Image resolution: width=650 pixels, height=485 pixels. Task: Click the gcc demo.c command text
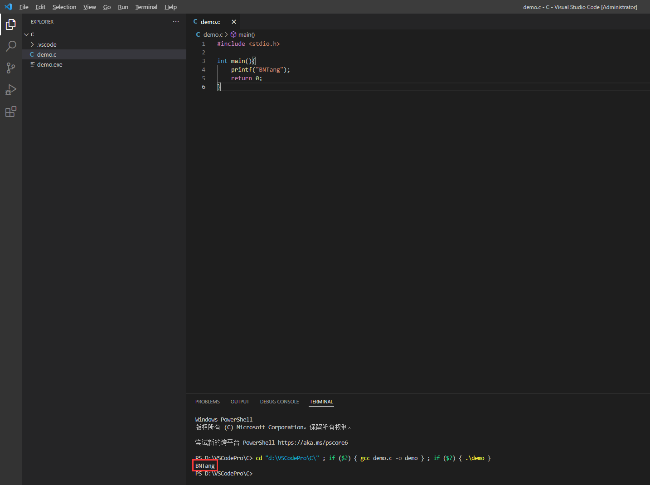(x=376, y=458)
